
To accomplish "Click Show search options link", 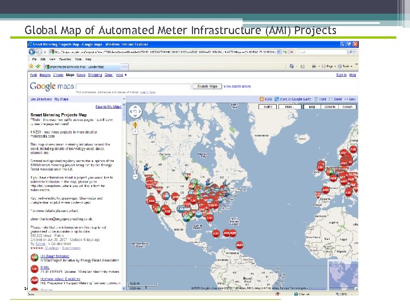I will 237,86.
